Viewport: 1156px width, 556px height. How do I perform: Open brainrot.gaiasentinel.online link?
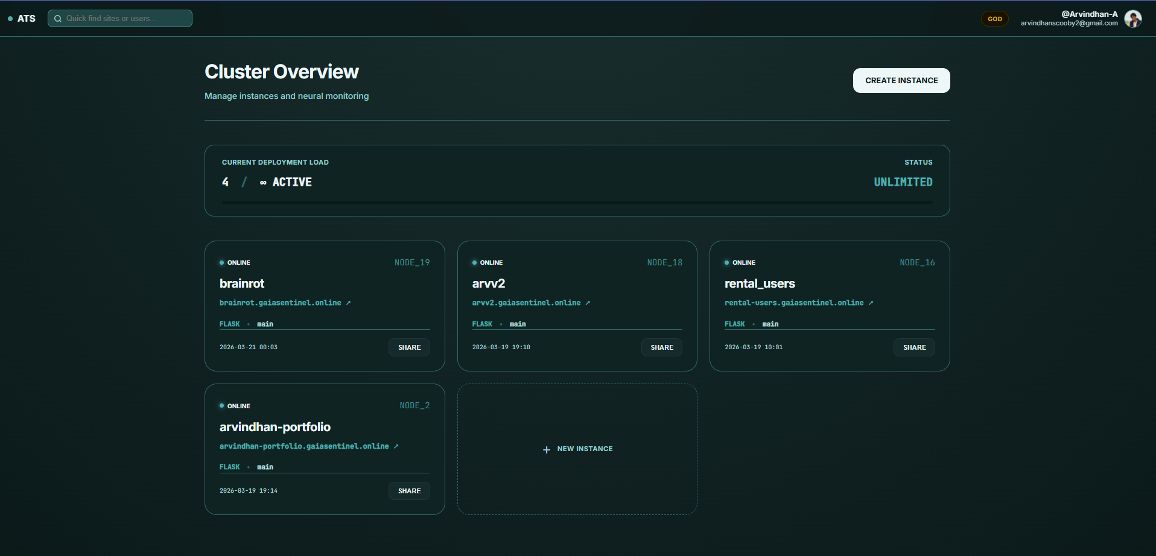(x=280, y=303)
